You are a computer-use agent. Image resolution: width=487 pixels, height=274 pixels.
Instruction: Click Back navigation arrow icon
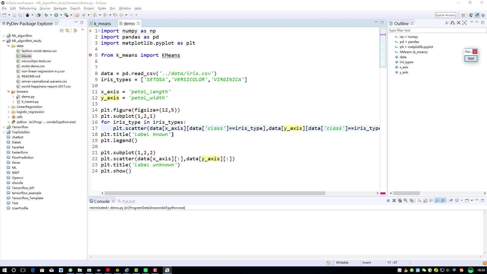pos(121,15)
